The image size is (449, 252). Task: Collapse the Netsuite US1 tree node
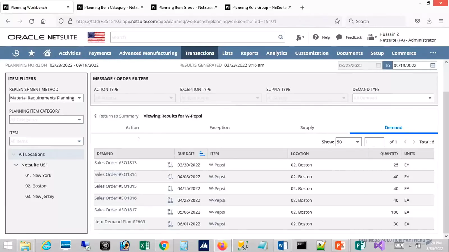tap(16, 165)
